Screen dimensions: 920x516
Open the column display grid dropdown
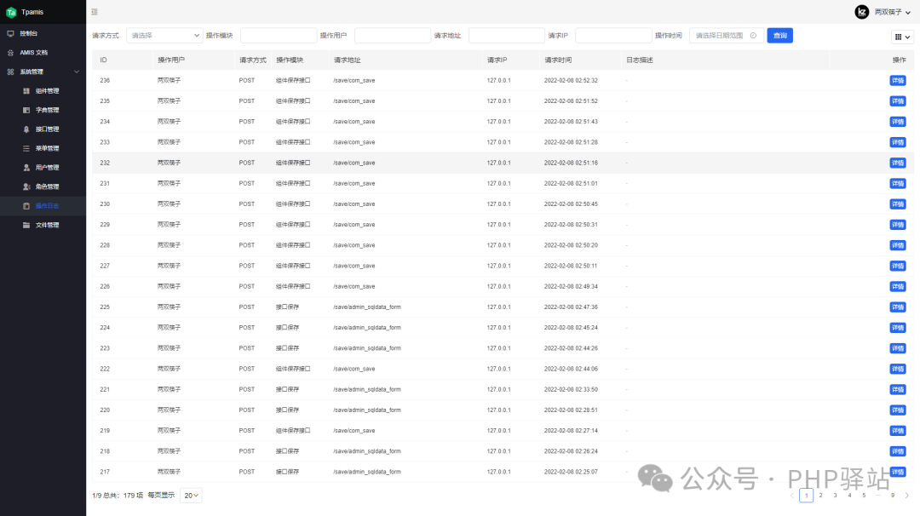click(x=901, y=37)
